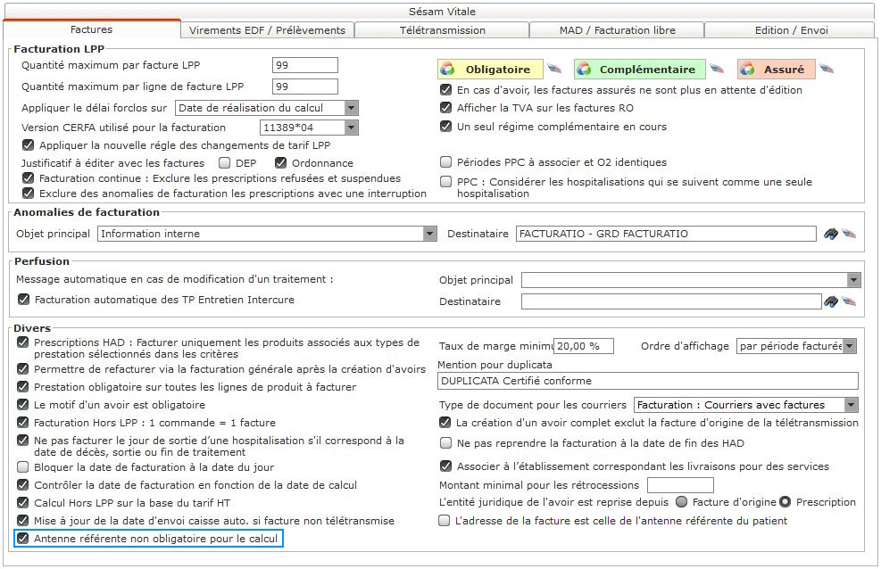The width and height of the screenshot is (881, 569).
Task: Open 'Type de document pour les courriers' dropdown
Action: (x=852, y=405)
